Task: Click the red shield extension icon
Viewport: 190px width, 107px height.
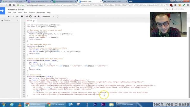Action: pos(171,5)
